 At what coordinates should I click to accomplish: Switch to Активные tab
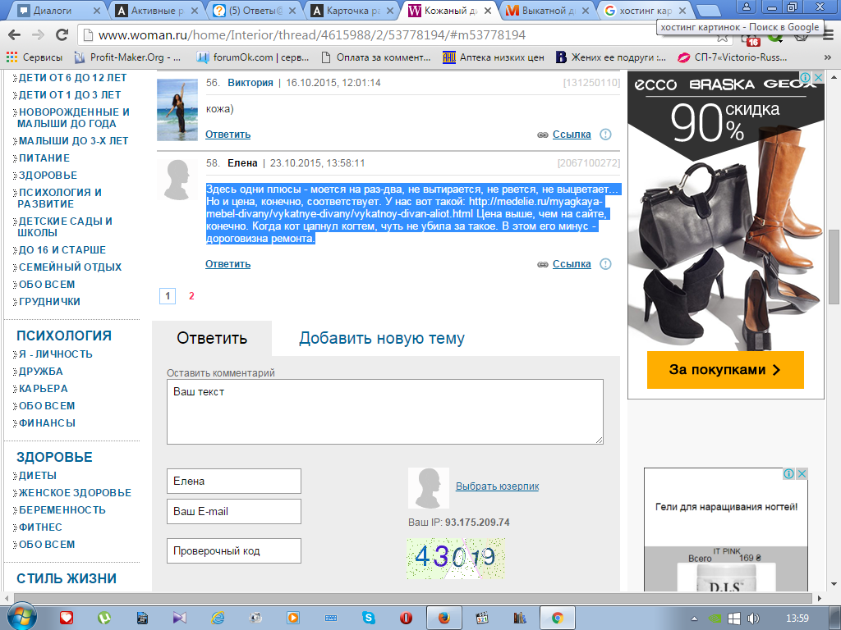[x=154, y=11]
